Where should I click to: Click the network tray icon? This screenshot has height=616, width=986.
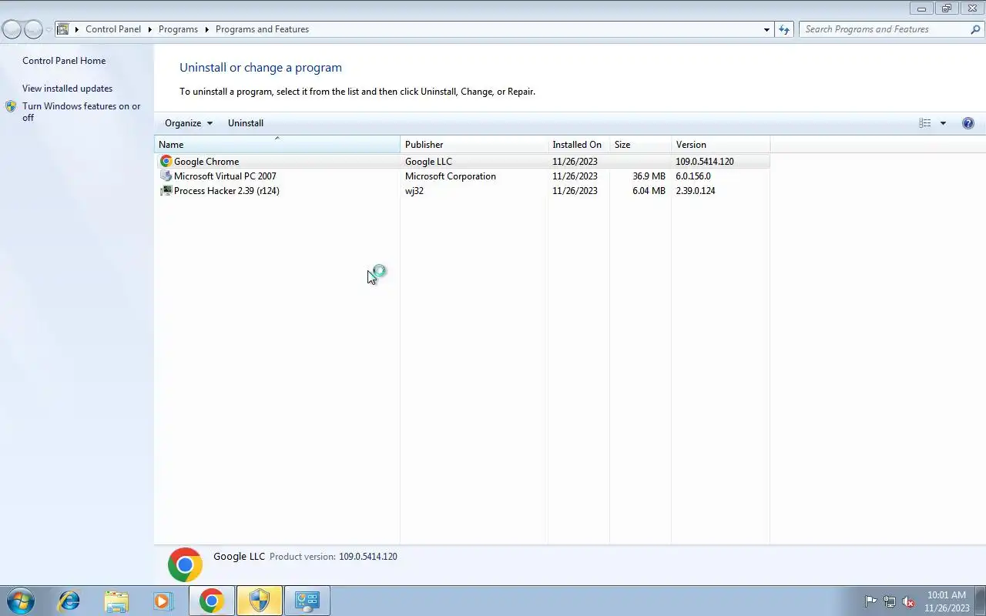point(890,601)
